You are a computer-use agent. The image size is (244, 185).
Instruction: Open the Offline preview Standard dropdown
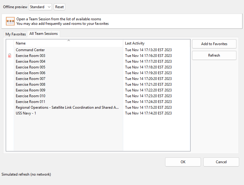pos(40,7)
